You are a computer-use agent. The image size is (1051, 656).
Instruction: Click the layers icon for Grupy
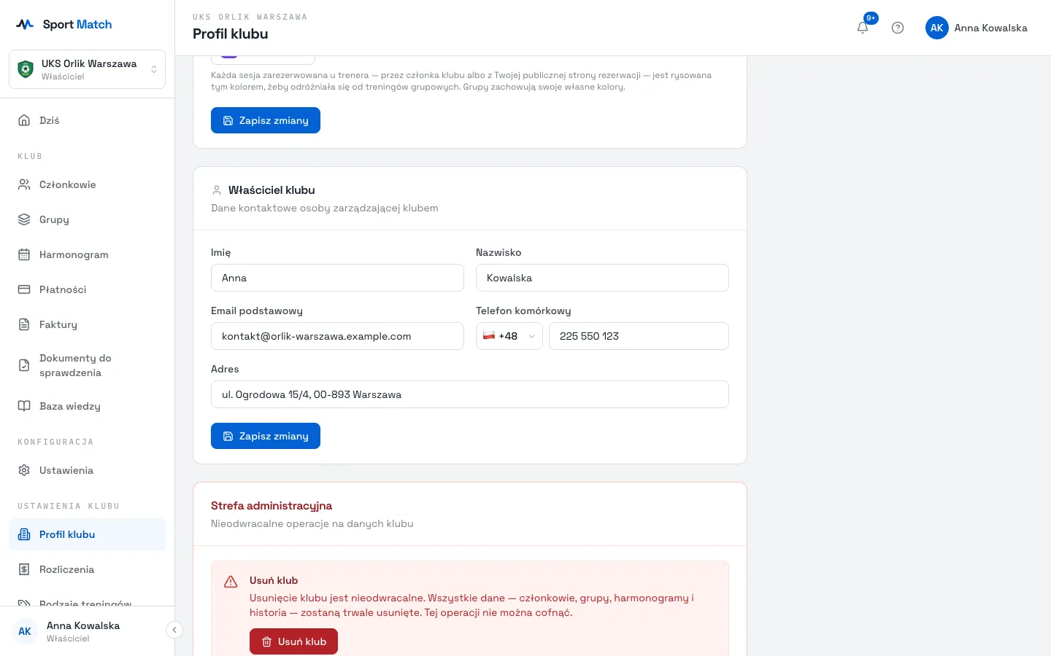tap(24, 219)
